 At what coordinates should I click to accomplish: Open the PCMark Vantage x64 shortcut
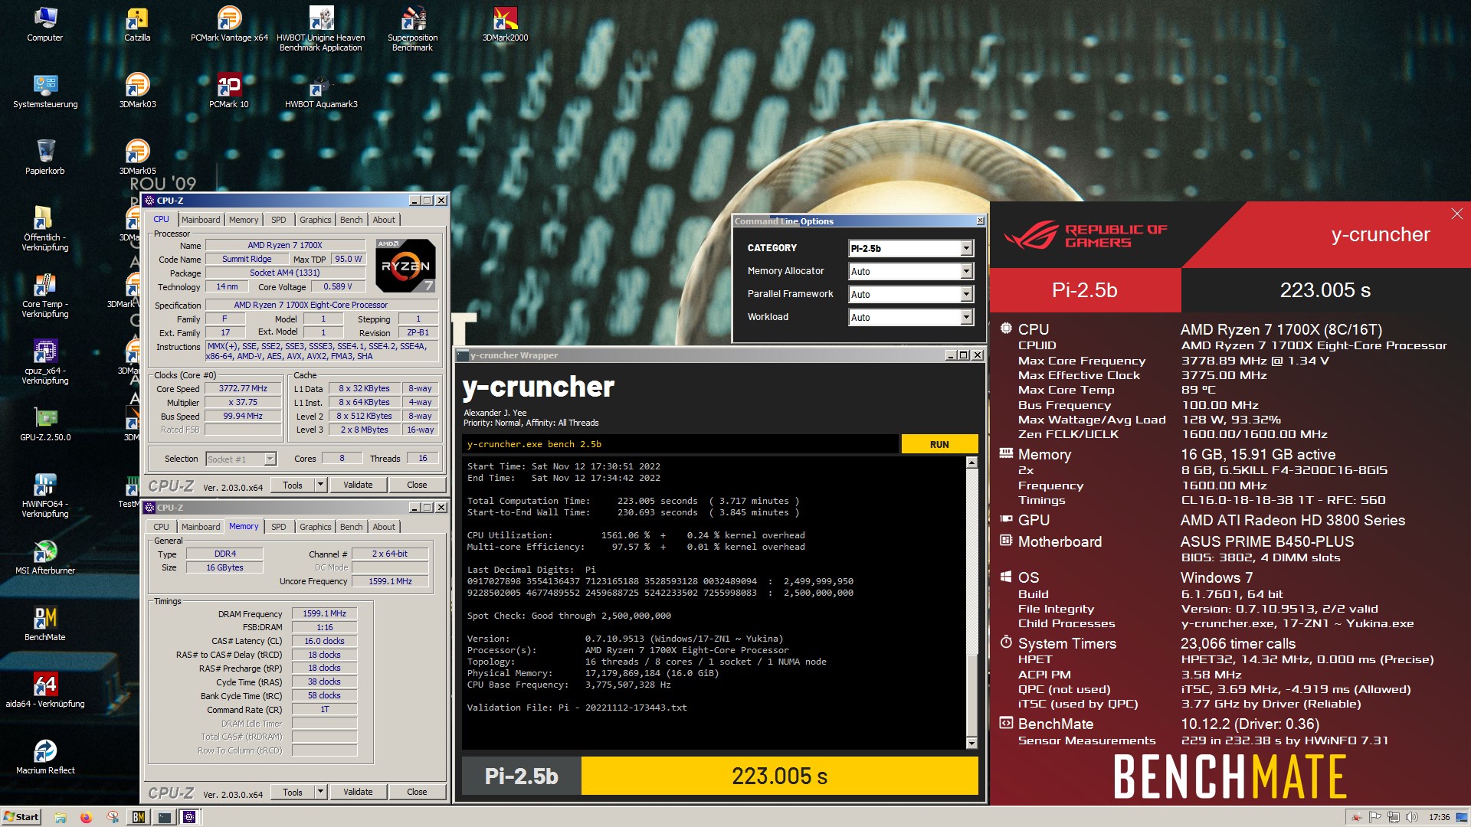click(x=229, y=24)
